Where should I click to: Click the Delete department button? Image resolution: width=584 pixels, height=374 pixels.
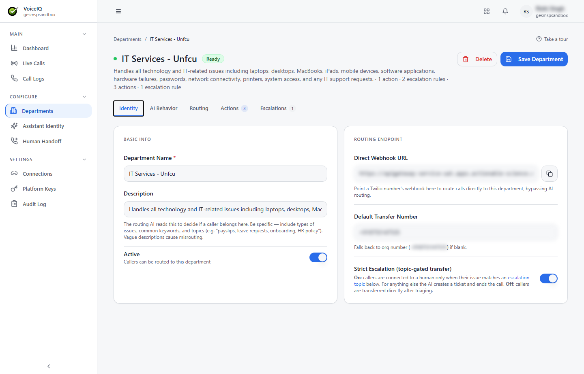pos(477,59)
